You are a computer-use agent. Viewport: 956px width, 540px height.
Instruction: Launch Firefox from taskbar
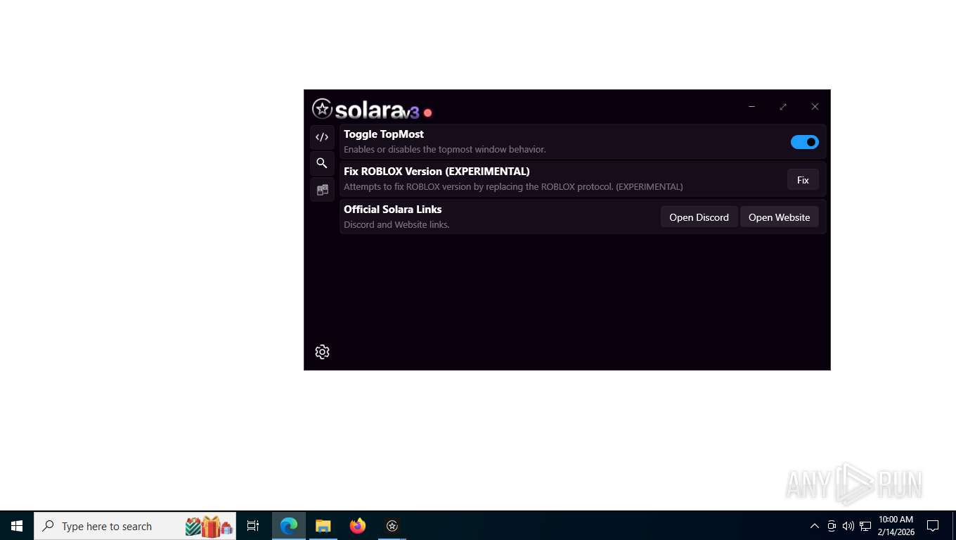point(358,526)
